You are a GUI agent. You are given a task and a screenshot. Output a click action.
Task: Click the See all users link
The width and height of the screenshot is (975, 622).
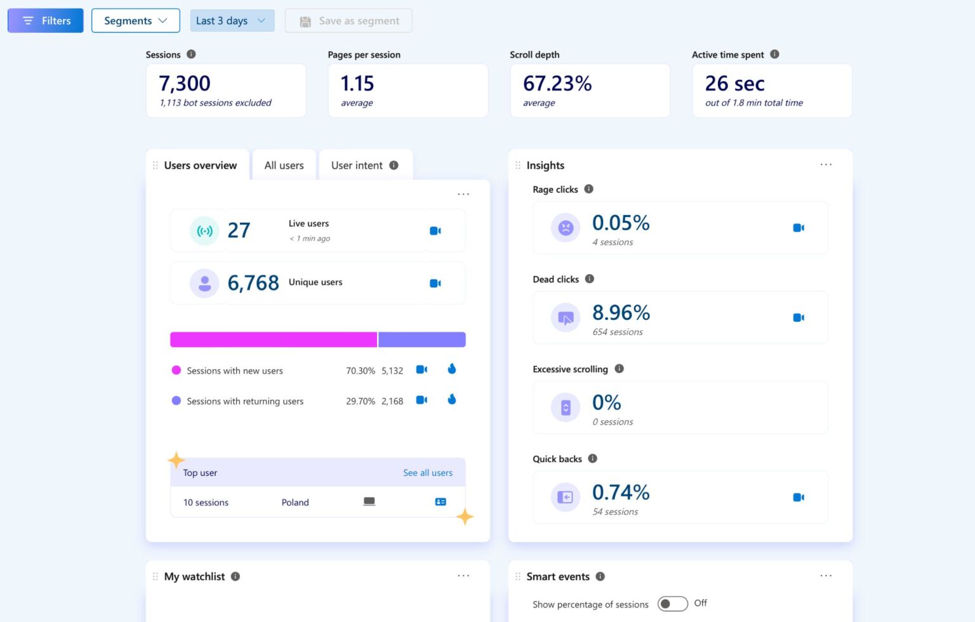click(428, 472)
